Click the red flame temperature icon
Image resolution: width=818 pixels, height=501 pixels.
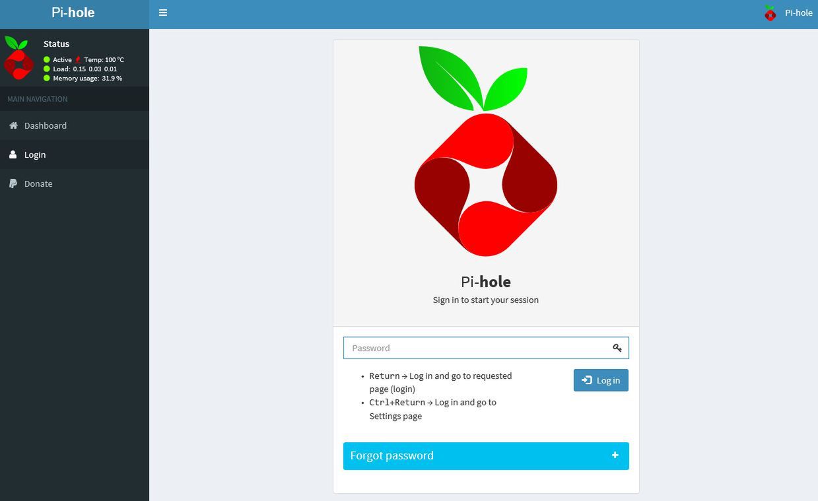click(x=78, y=59)
